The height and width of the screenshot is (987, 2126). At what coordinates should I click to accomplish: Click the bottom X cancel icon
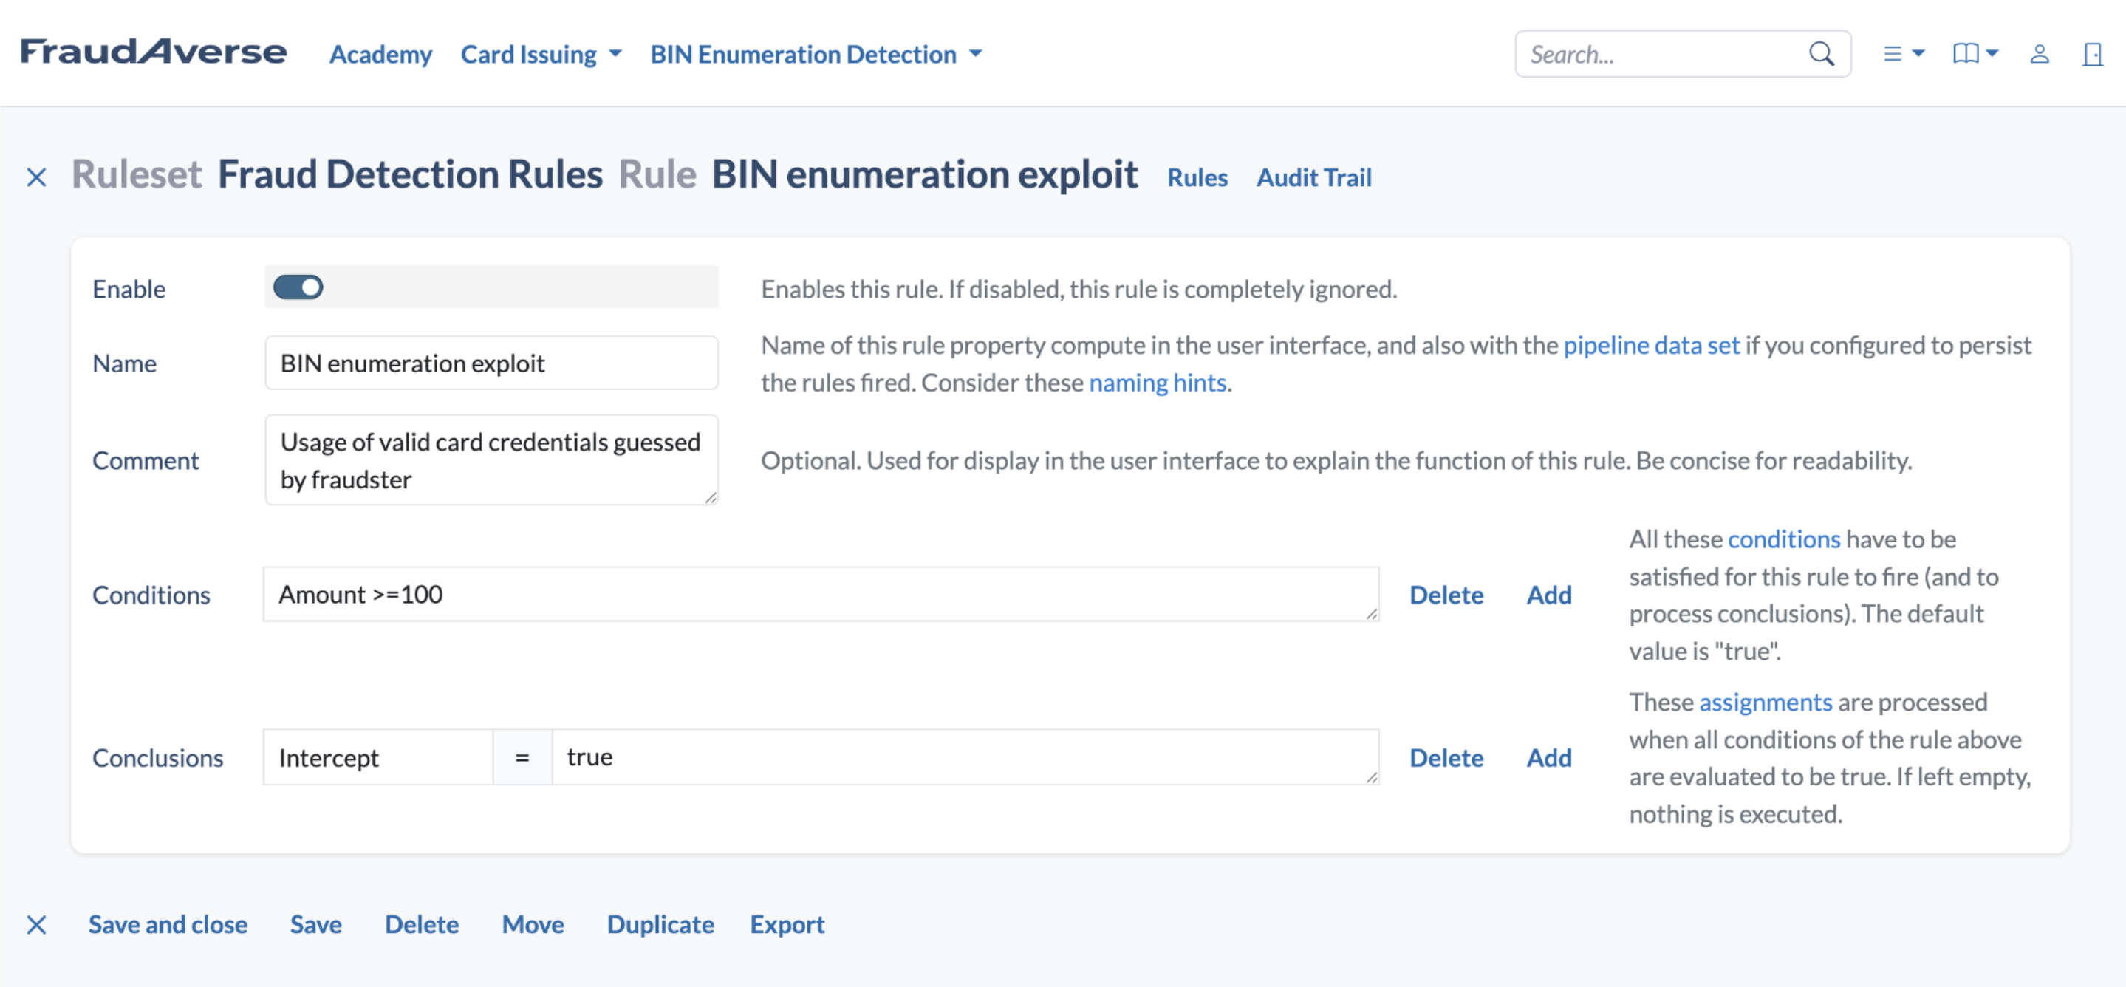[36, 924]
